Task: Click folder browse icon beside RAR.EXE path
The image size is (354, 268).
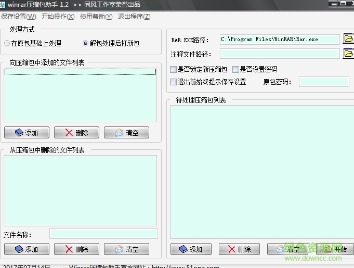Action: pyautogui.click(x=348, y=40)
